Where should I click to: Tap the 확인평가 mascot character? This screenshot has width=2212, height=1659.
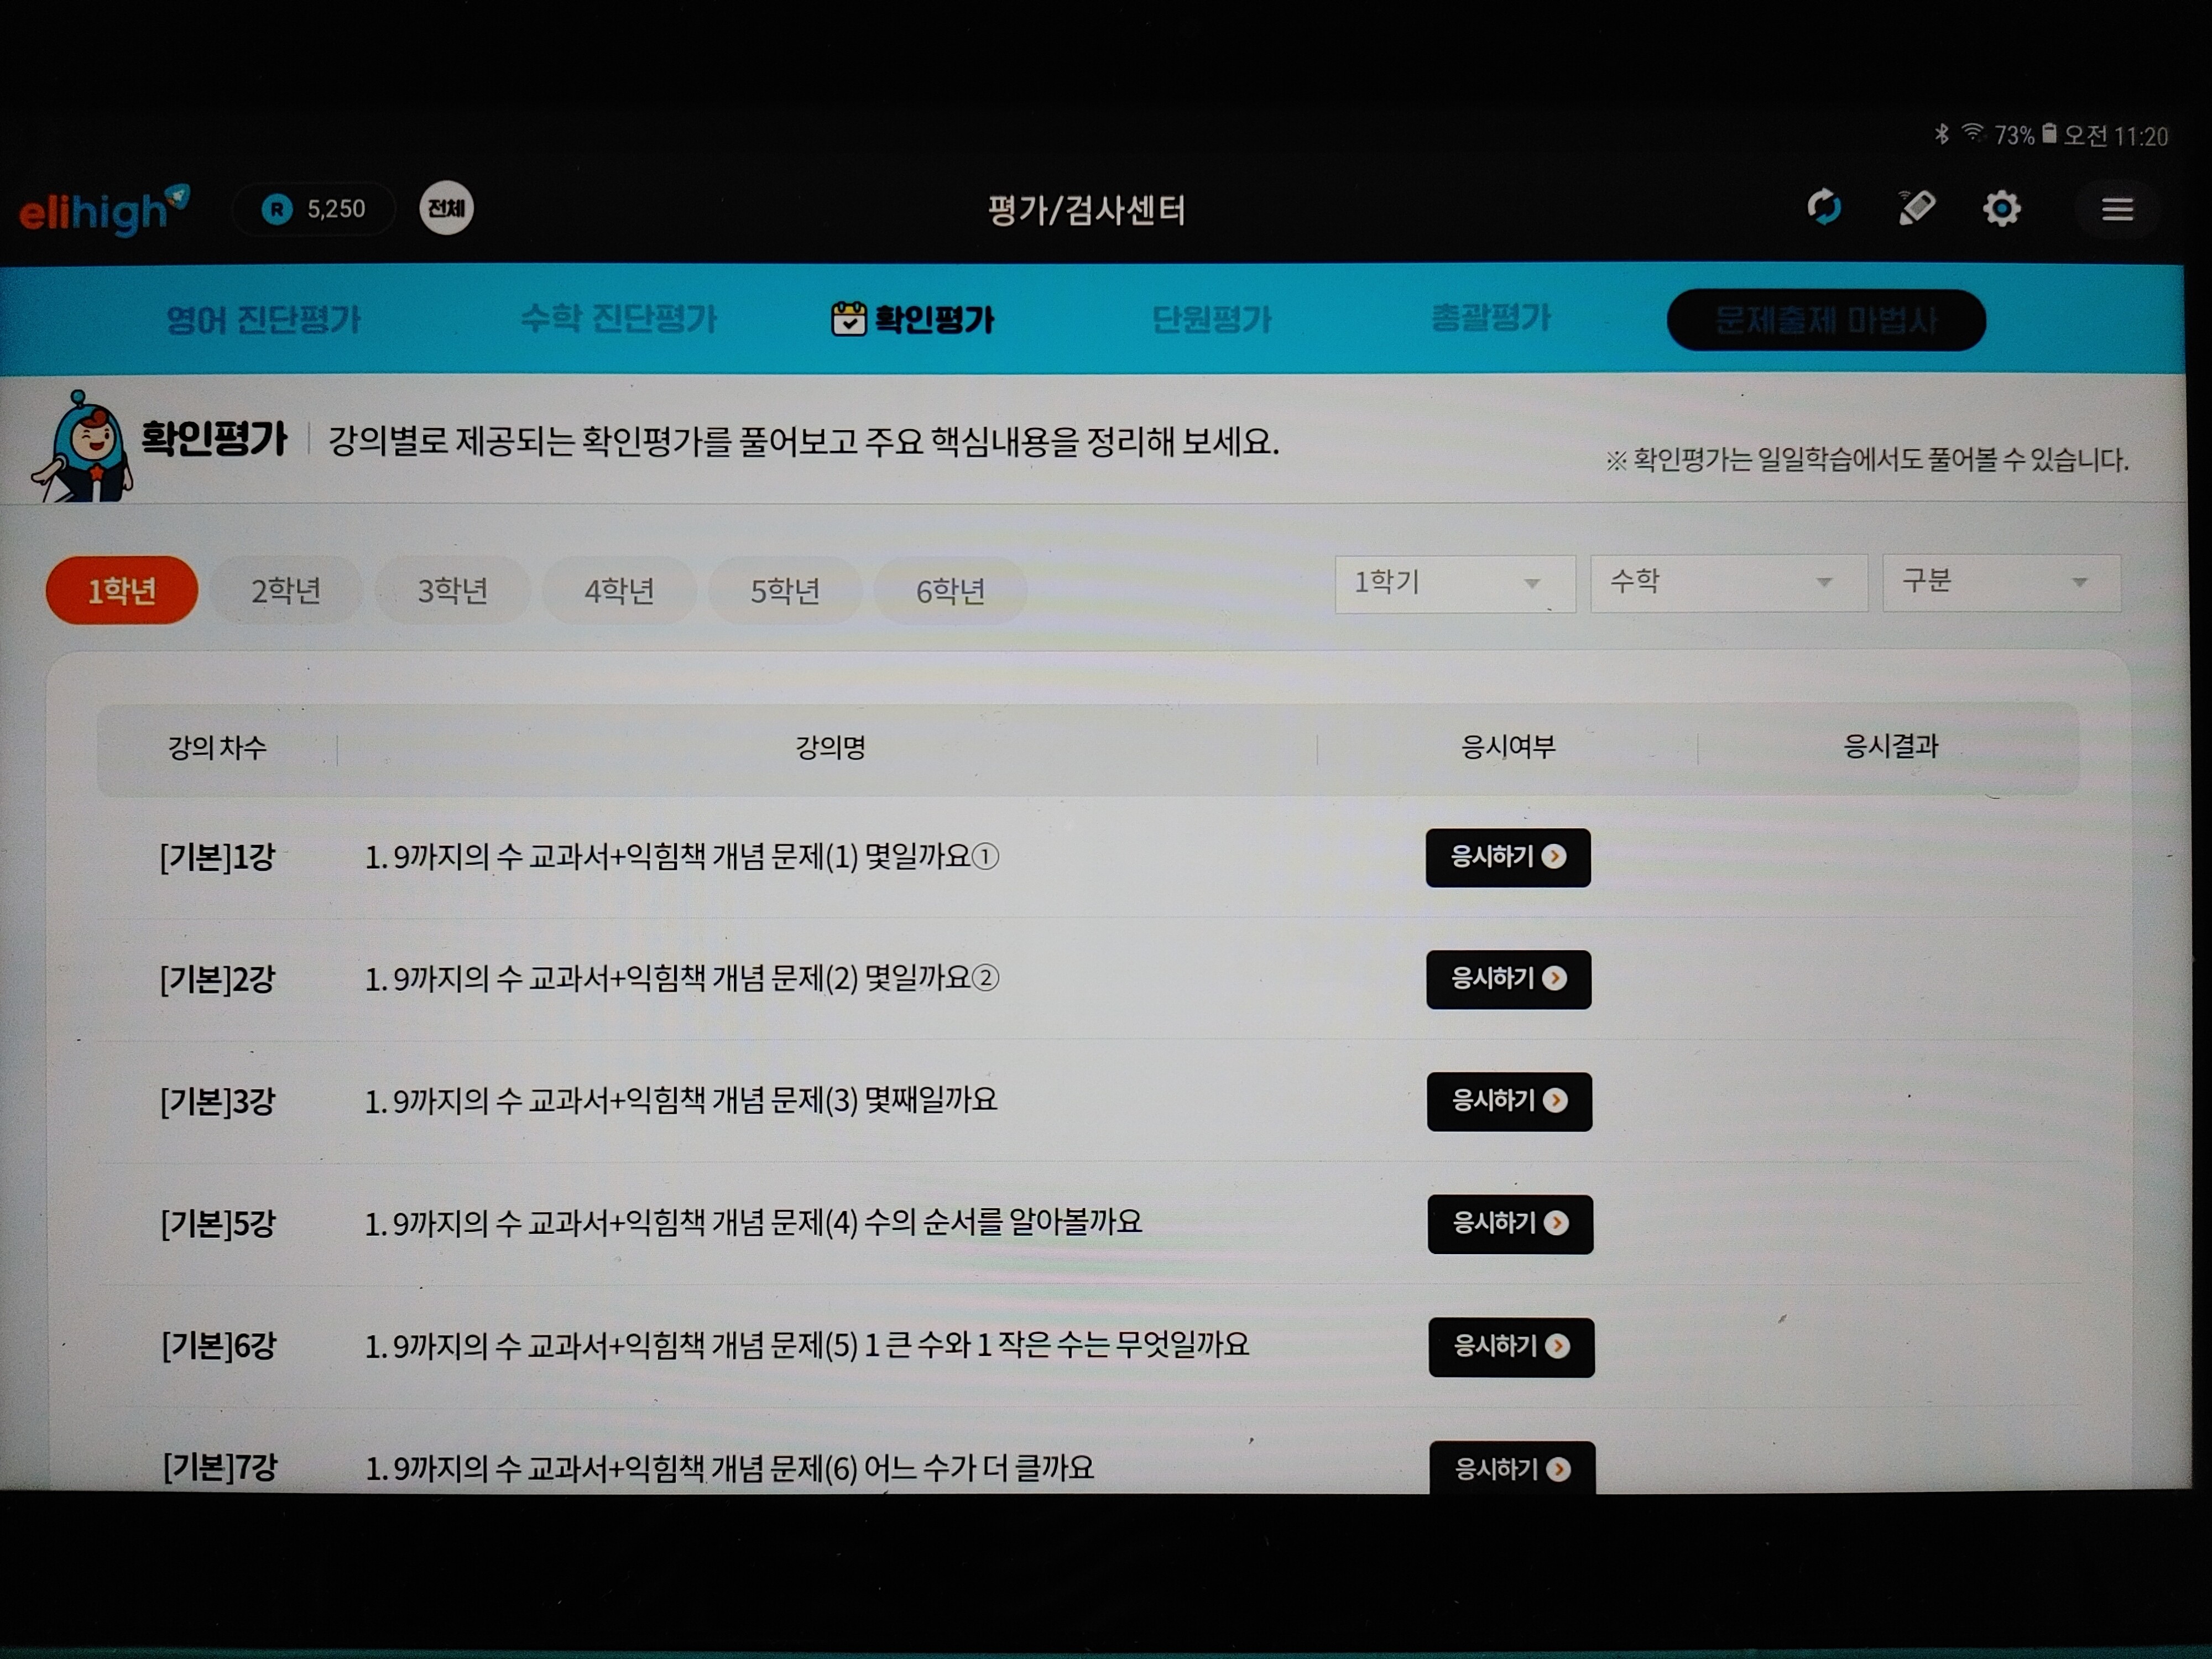83,447
